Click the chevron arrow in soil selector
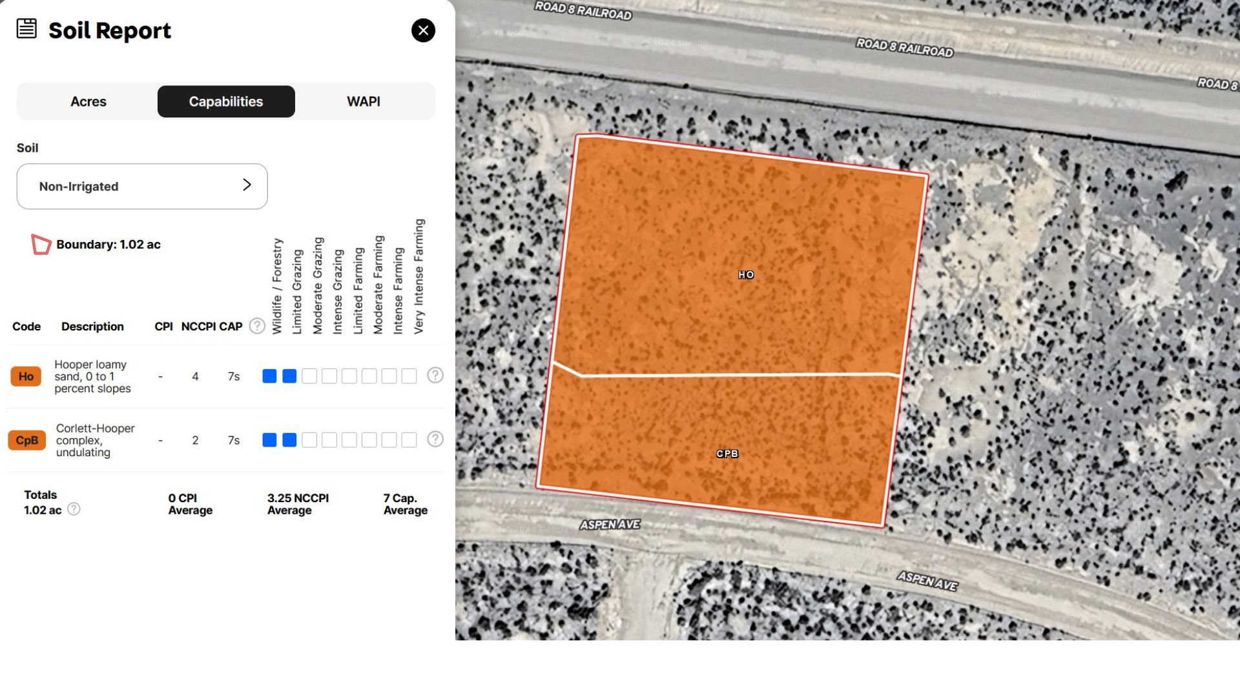The width and height of the screenshot is (1240, 697). [x=247, y=185]
